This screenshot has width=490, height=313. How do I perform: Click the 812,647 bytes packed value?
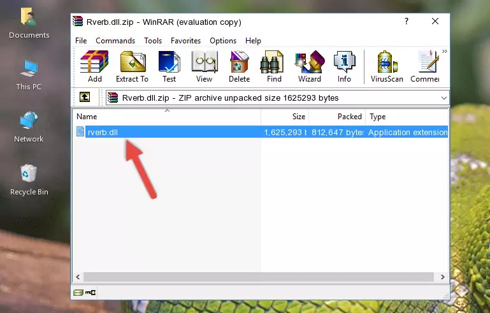(337, 132)
